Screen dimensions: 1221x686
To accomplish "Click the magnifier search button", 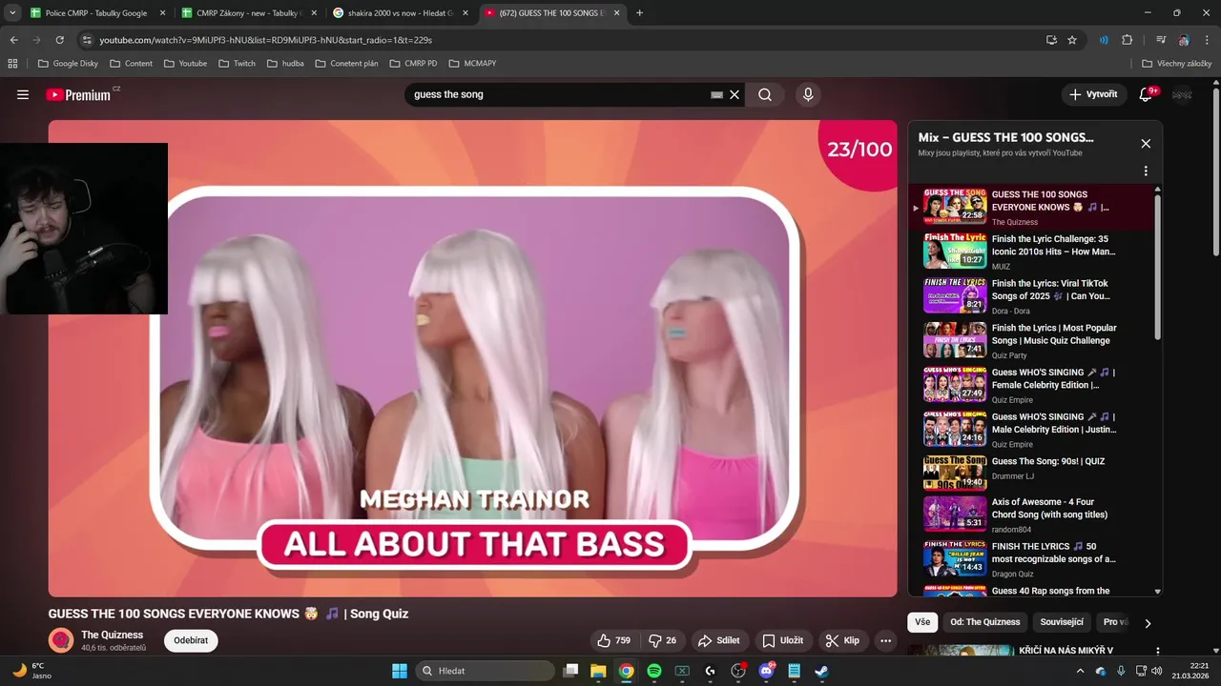I will [765, 94].
